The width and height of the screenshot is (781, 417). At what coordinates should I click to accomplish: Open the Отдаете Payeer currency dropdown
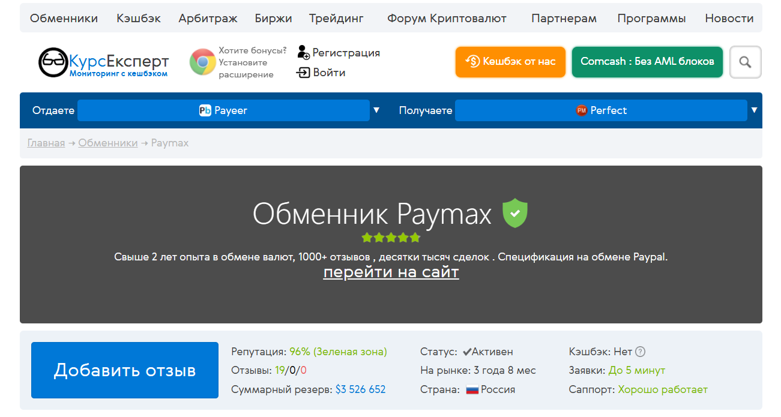coord(223,110)
